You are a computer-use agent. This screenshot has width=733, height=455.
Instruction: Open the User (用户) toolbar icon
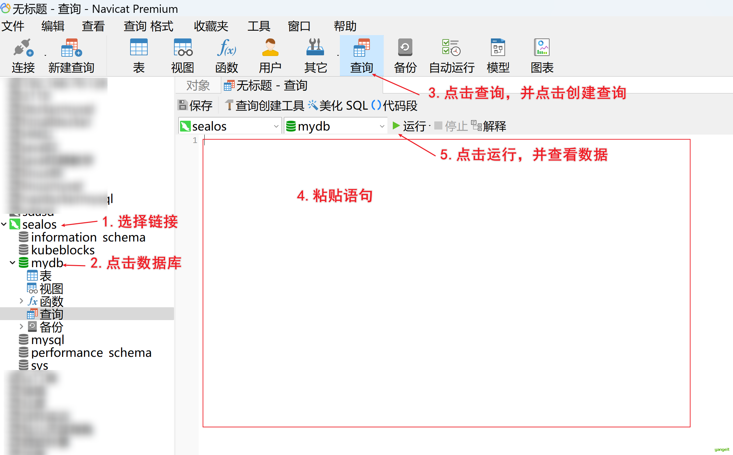[270, 56]
